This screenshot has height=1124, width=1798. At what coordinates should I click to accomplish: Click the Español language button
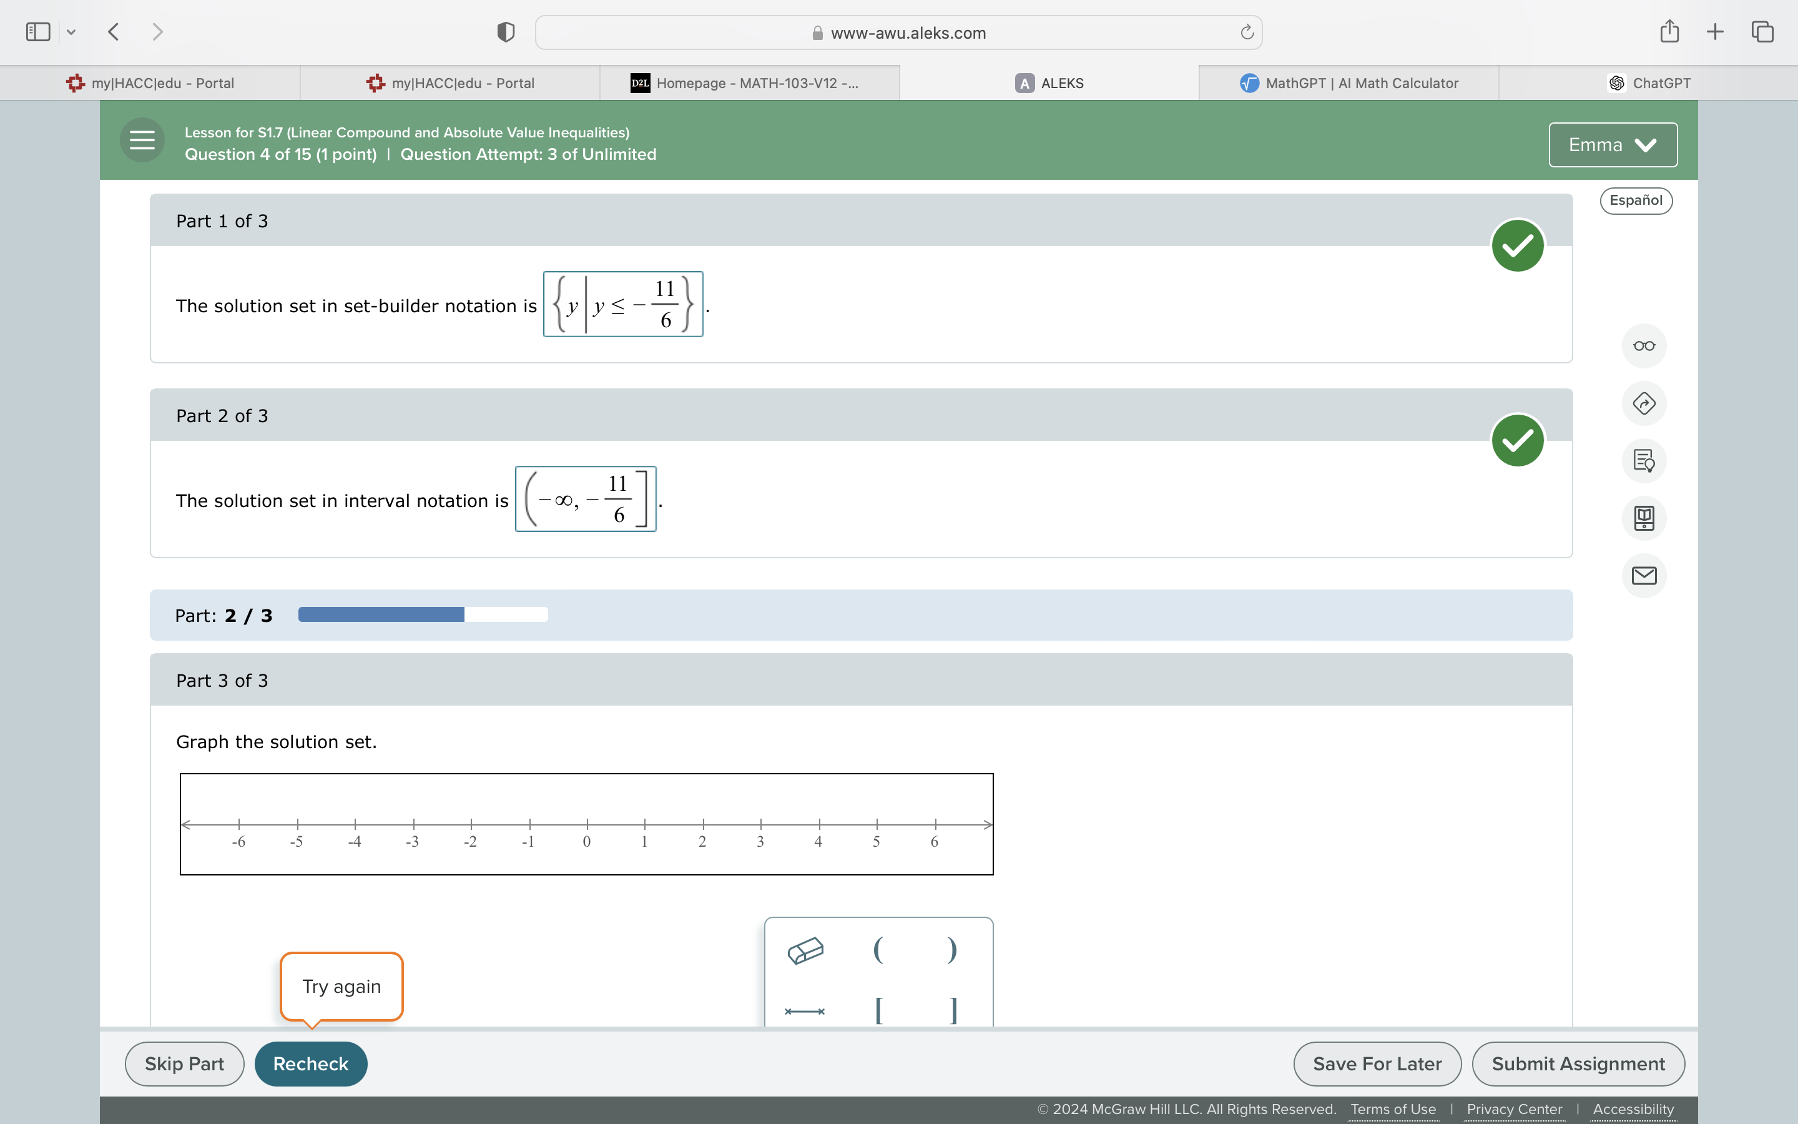[x=1636, y=200]
